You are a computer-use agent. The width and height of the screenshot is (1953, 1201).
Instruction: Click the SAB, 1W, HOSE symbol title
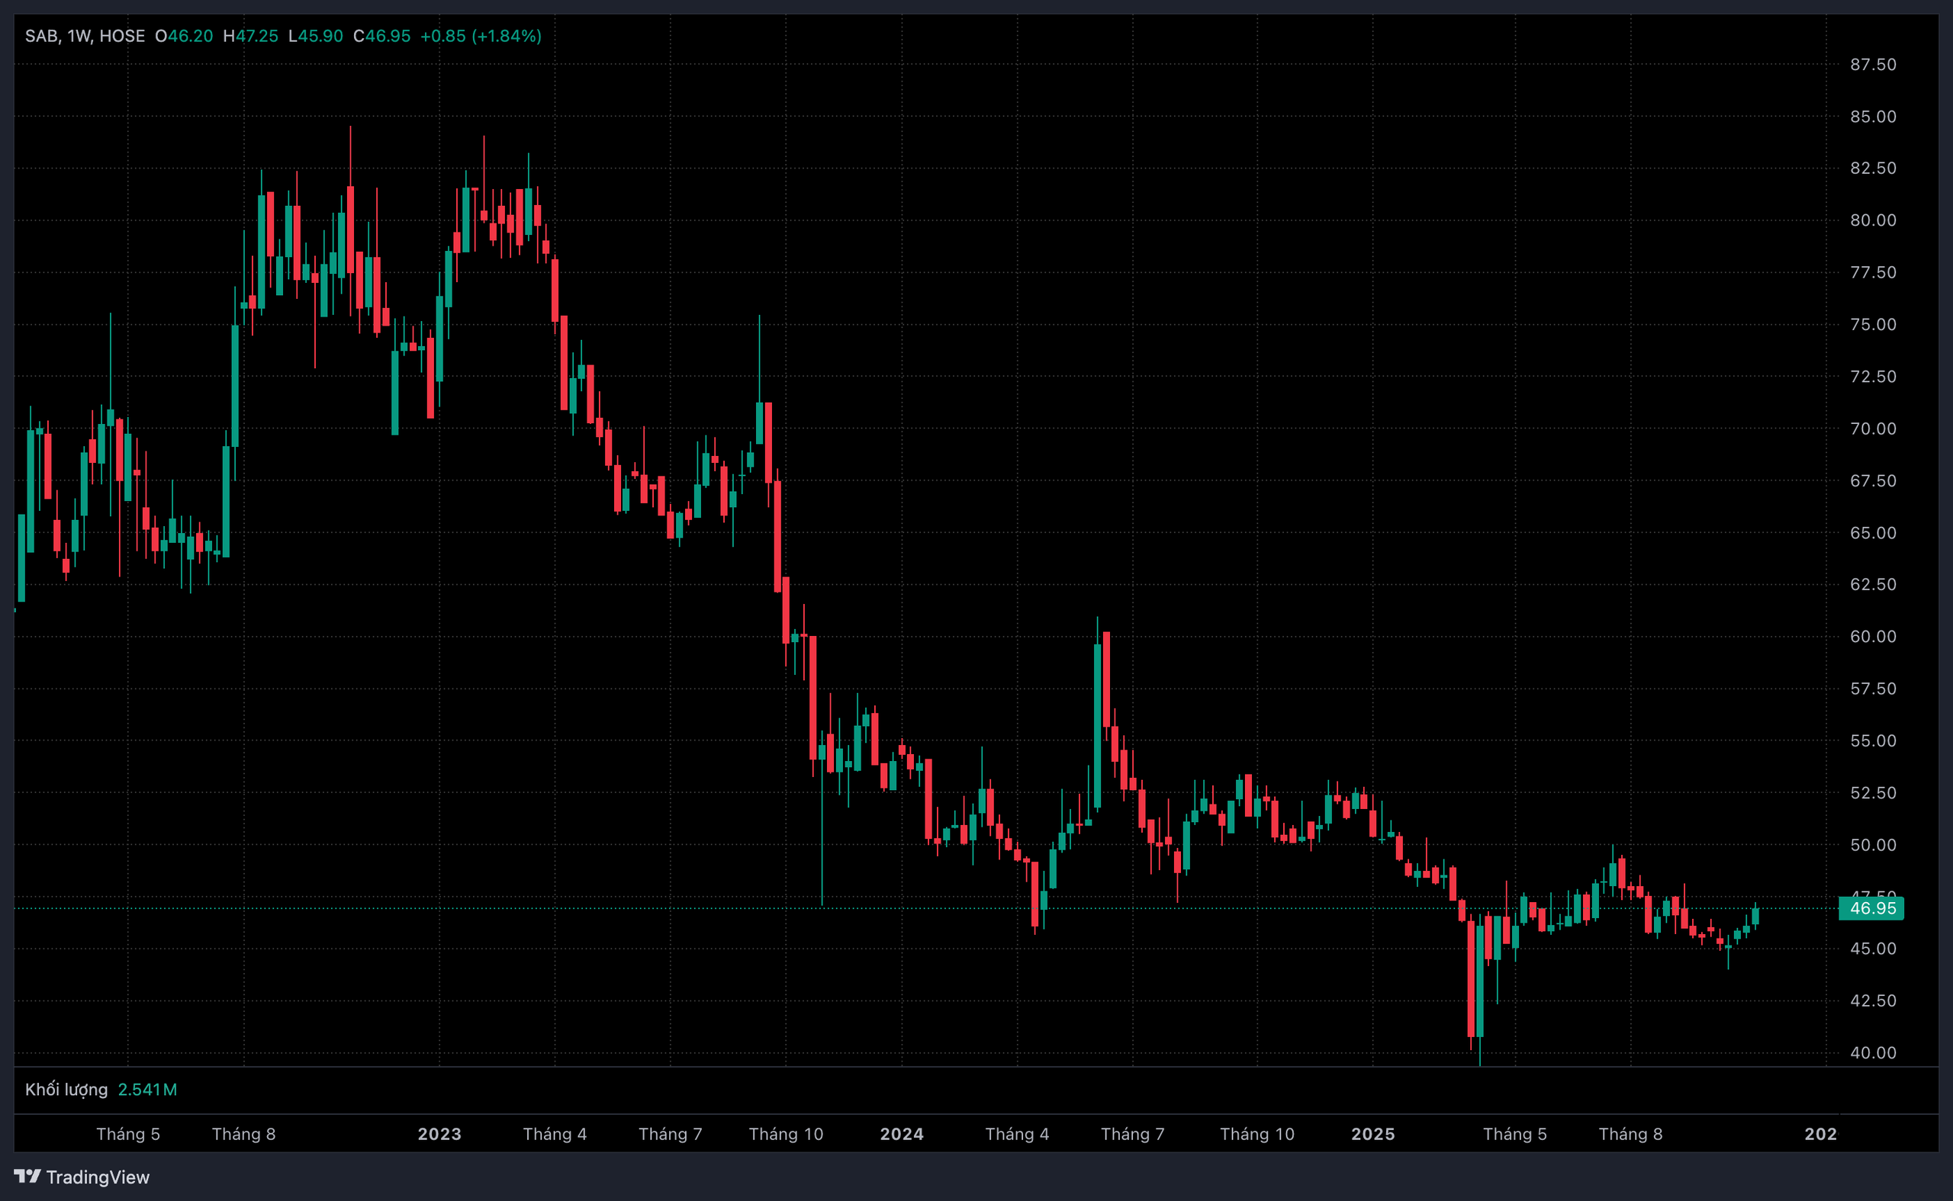(x=85, y=36)
